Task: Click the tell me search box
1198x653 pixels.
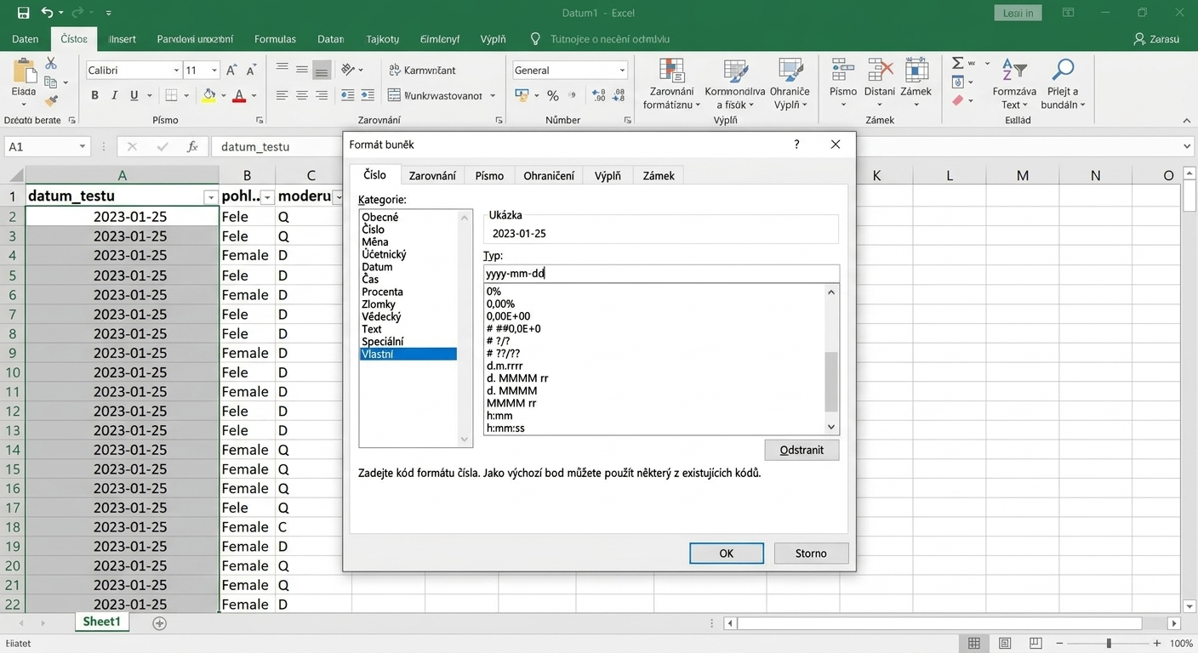Action: tap(609, 39)
